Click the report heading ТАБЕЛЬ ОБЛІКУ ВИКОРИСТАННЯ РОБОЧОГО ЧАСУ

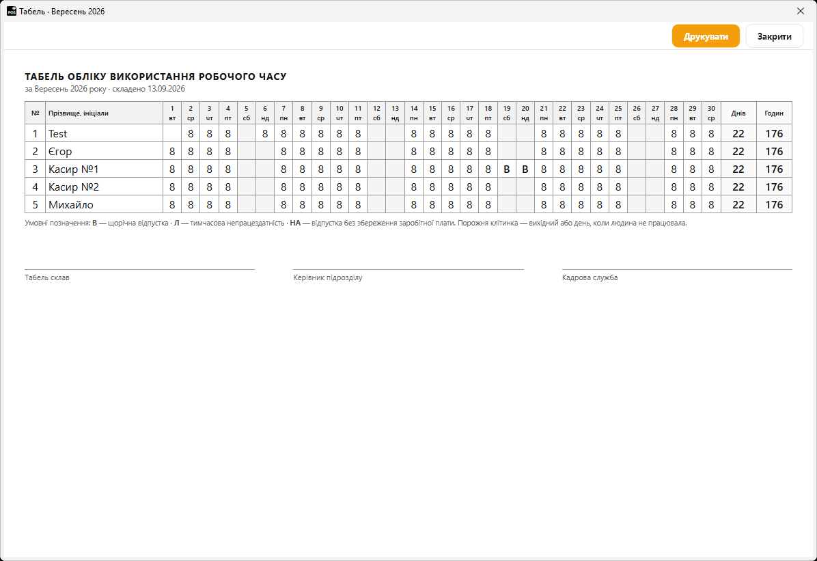click(155, 76)
